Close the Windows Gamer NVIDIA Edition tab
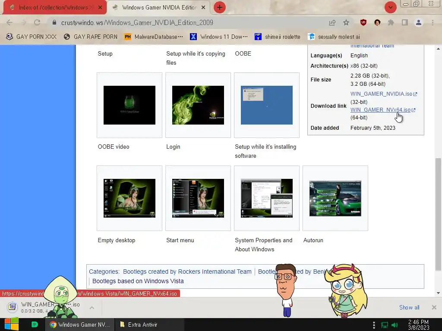This screenshot has width=442, height=331. (x=203, y=8)
